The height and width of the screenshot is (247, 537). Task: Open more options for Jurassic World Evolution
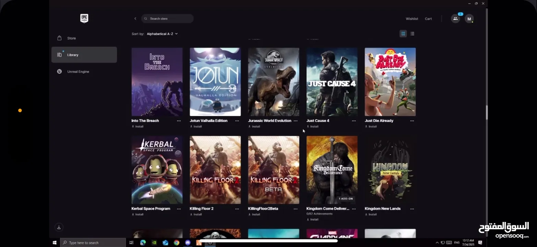(296, 121)
